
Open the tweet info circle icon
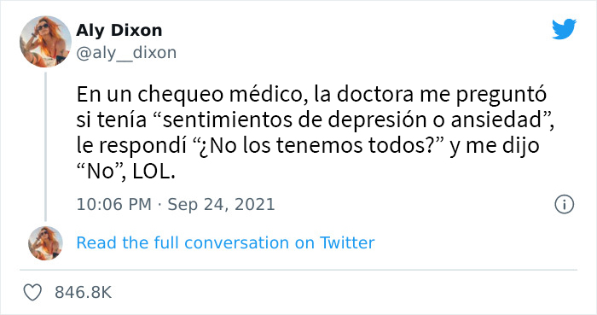click(564, 205)
